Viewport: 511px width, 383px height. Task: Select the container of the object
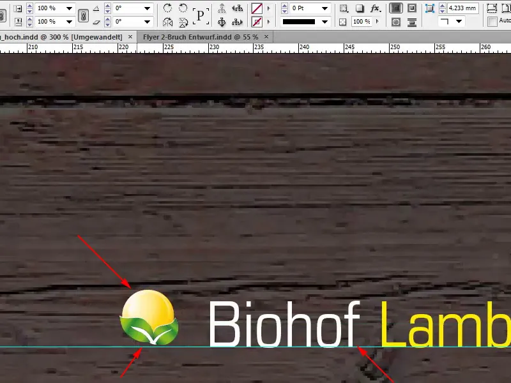click(x=222, y=8)
